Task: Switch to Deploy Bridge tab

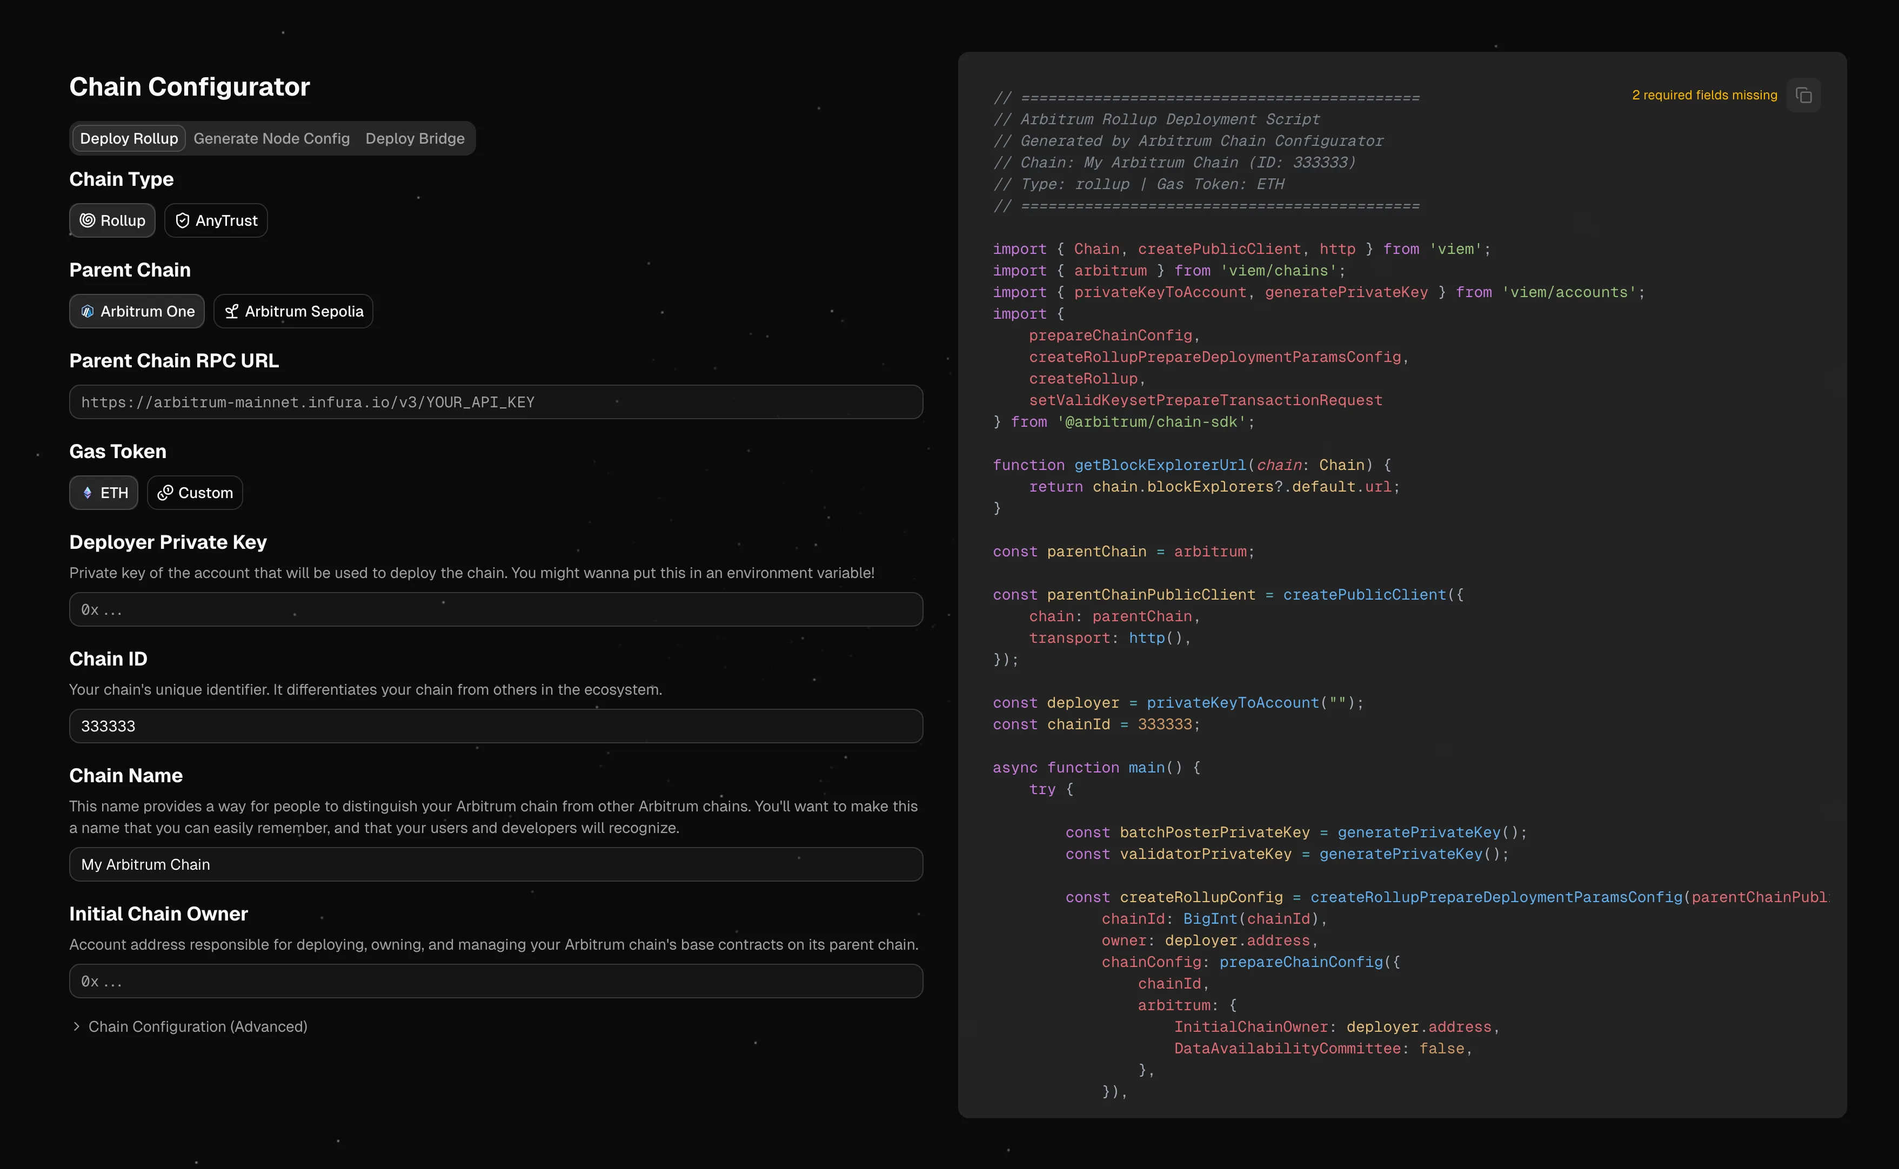Action: 414,138
